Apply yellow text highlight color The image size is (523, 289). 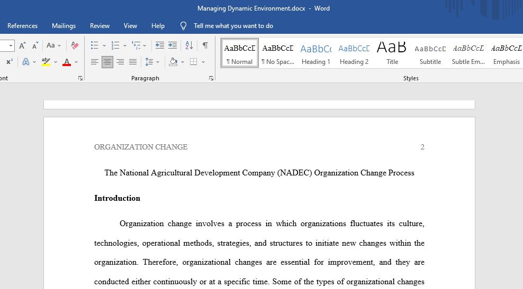pos(46,62)
